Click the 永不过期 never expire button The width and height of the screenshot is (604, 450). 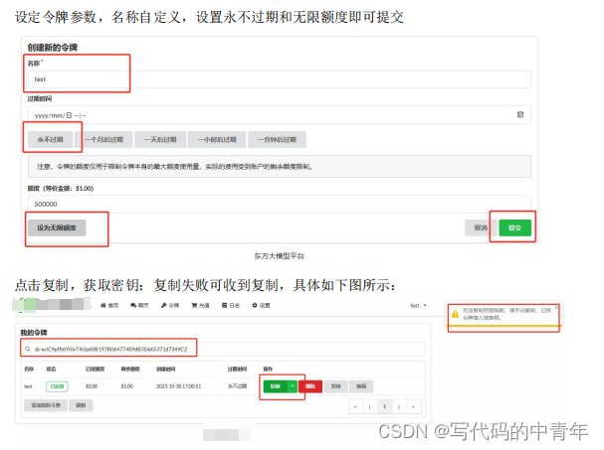[50, 140]
